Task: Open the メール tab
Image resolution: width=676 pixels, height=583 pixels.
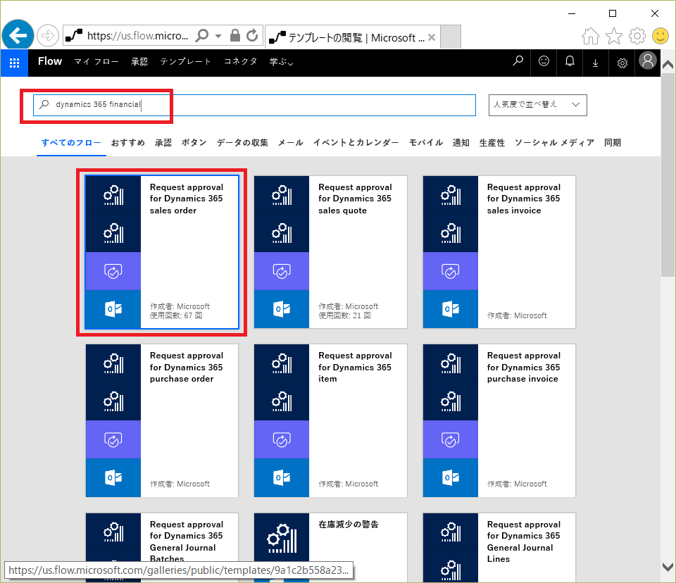Action: 291,143
